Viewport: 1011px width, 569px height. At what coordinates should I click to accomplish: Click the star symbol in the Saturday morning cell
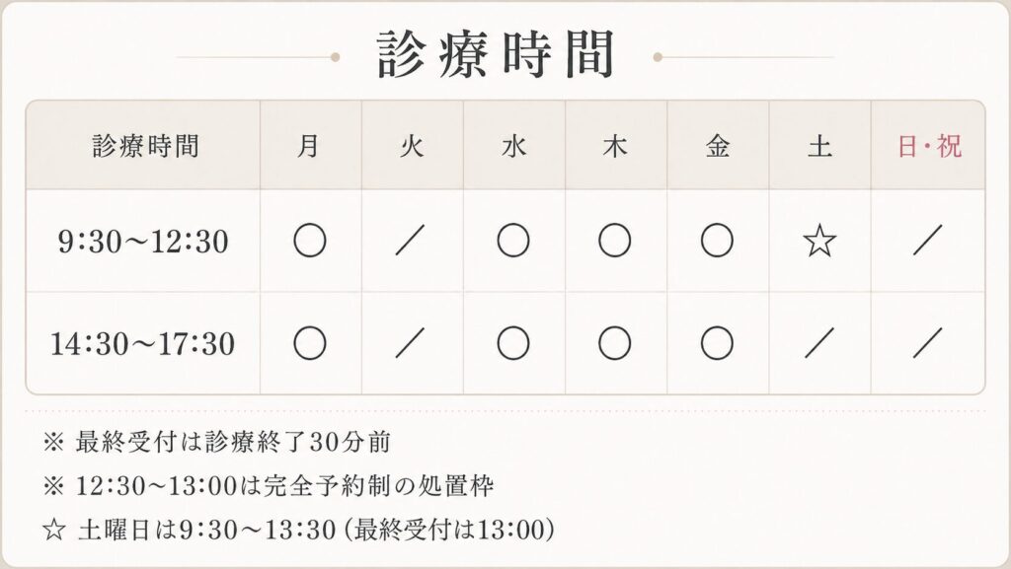(818, 242)
